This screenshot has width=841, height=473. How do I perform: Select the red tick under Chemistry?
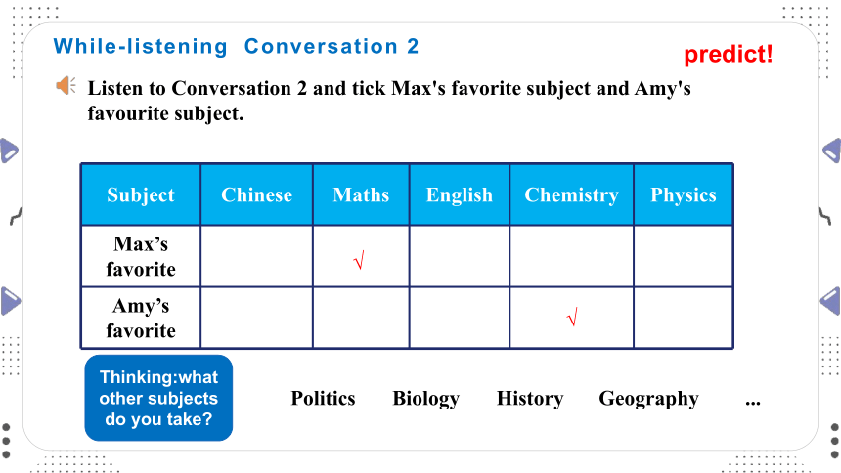coord(572,317)
